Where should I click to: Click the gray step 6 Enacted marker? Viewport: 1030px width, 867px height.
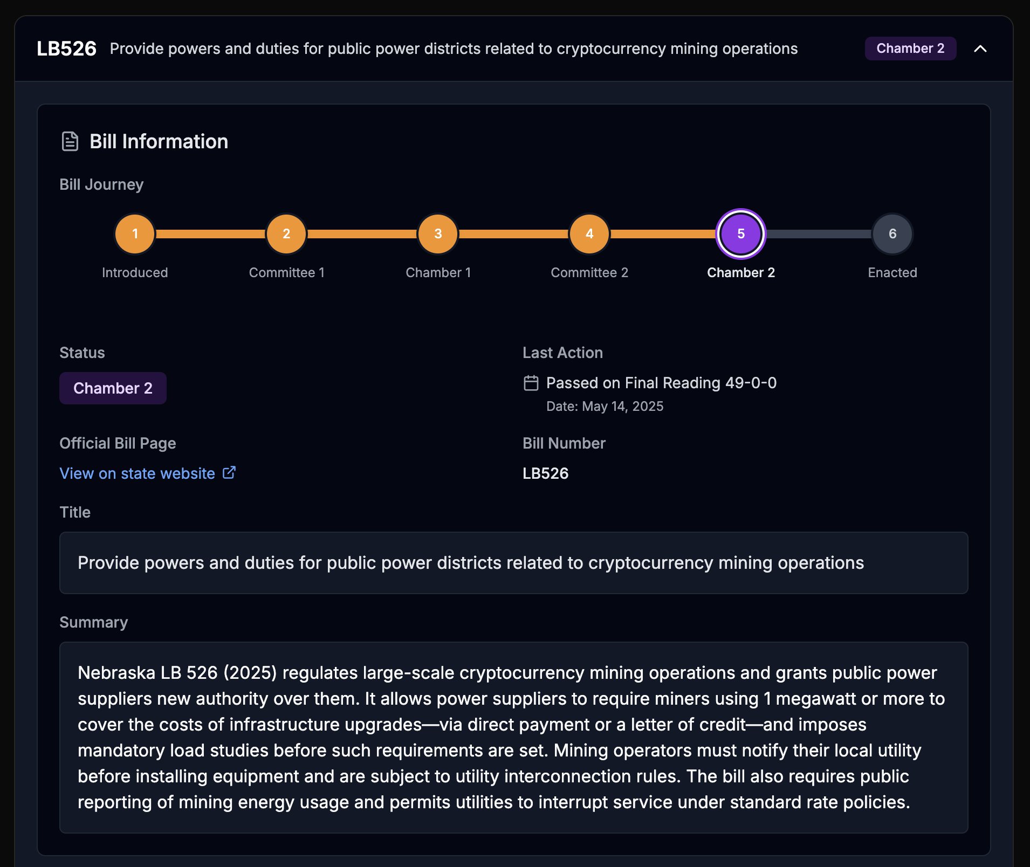[892, 234]
